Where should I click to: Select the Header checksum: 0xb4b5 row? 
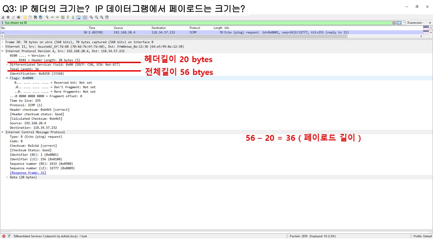[x=40, y=109]
